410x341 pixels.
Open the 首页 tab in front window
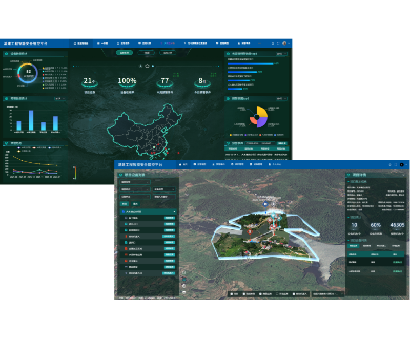(x=183, y=165)
